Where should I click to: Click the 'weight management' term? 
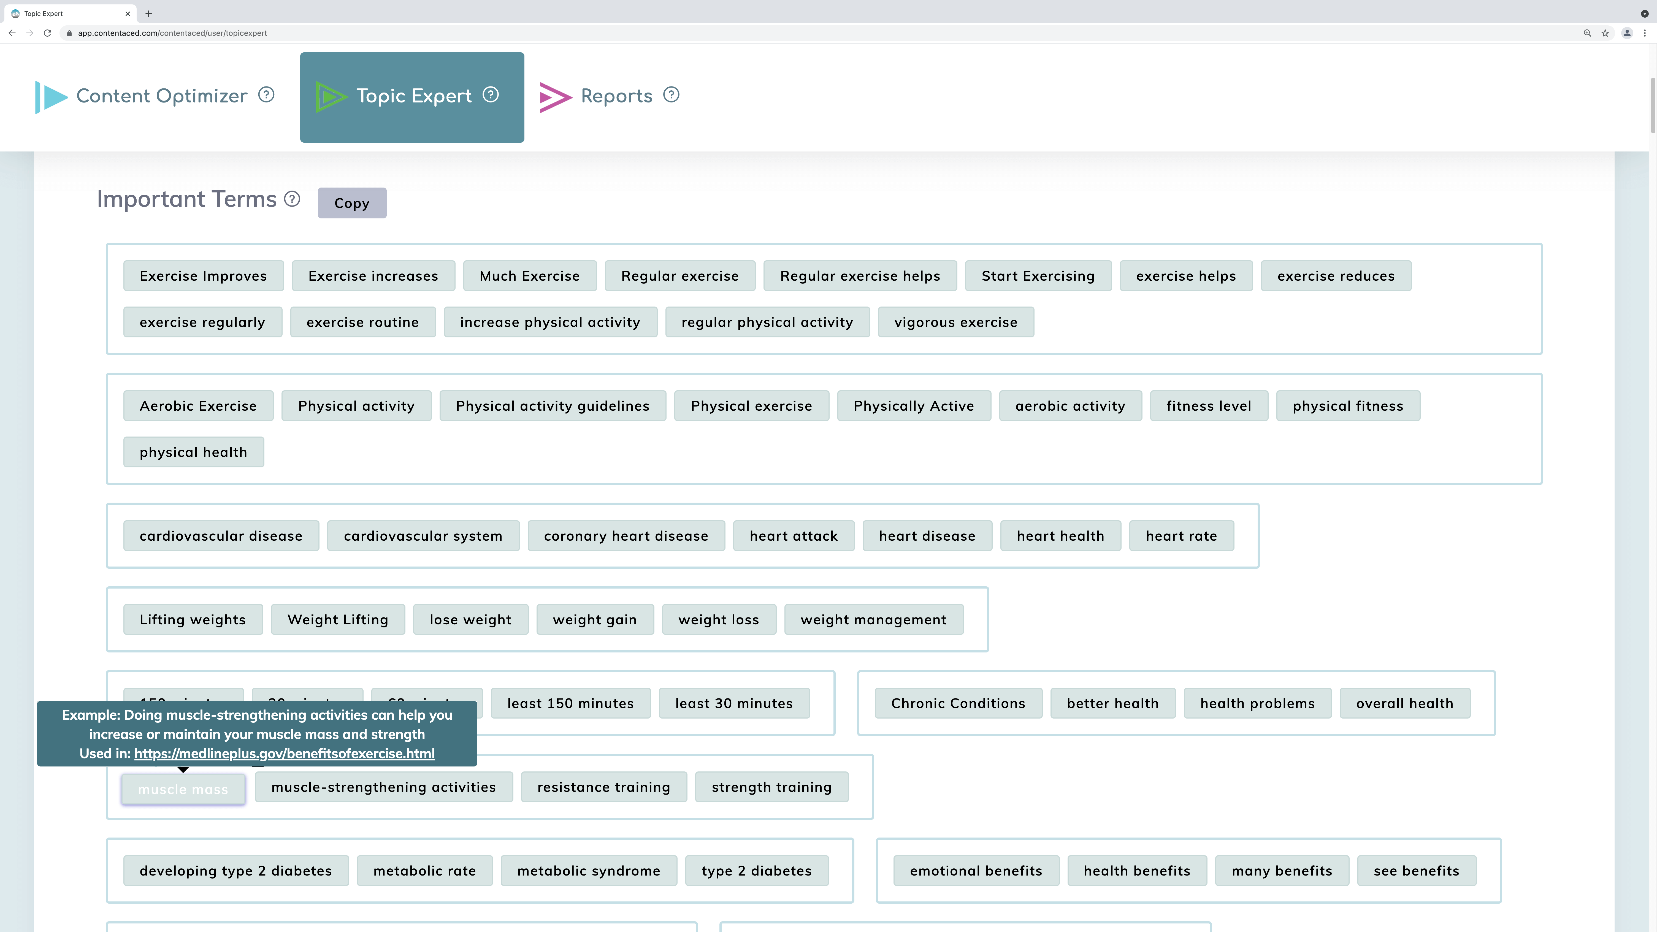[873, 619]
